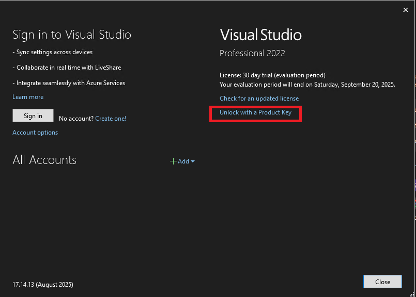Click the Sign in button
The height and width of the screenshot is (297, 416).
coord(33,115)
